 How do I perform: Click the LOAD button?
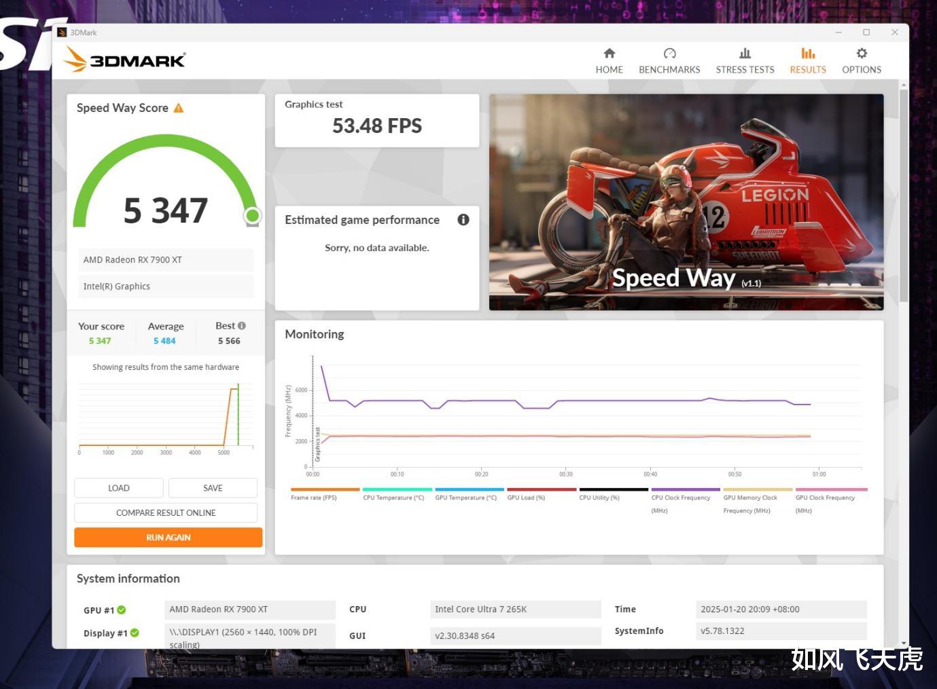[119, 488]
